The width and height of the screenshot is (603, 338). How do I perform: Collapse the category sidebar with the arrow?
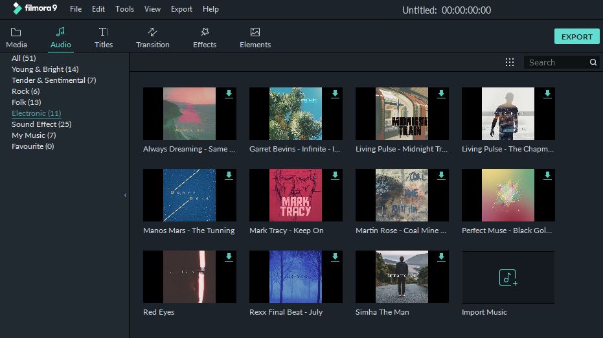click(125, 196)
